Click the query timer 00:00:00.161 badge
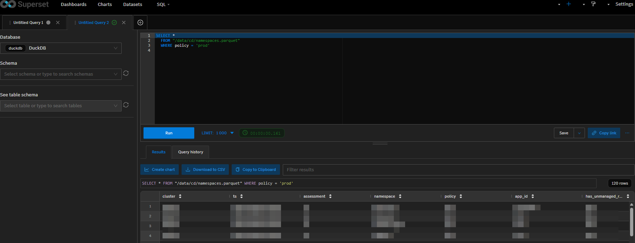 (x=262, y=133)
